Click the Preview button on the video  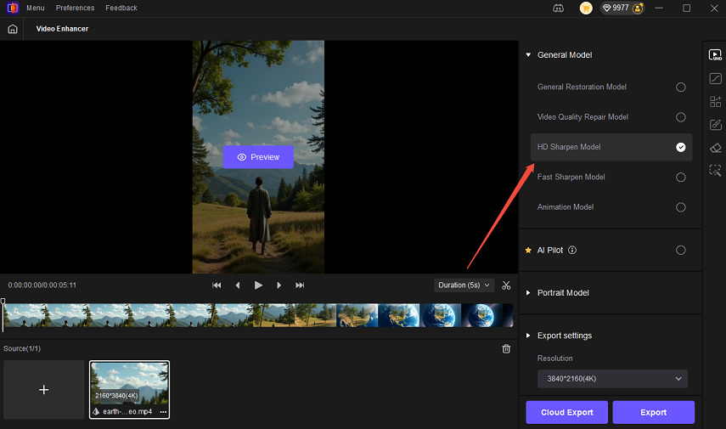point(258,157)
